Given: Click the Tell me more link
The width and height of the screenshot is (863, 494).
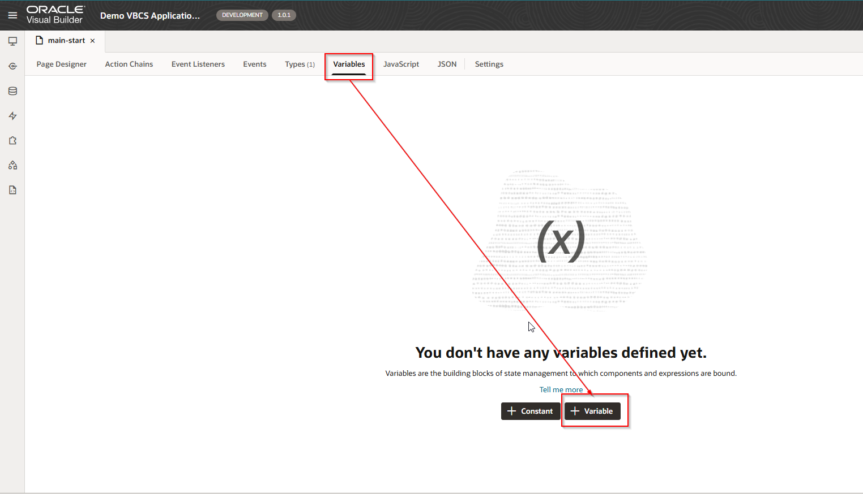Looking at the screenshot, I should pos(561,390).
